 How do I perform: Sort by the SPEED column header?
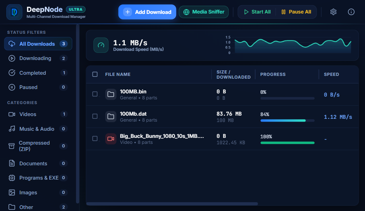pyautogui.click(x=332, y=74)
